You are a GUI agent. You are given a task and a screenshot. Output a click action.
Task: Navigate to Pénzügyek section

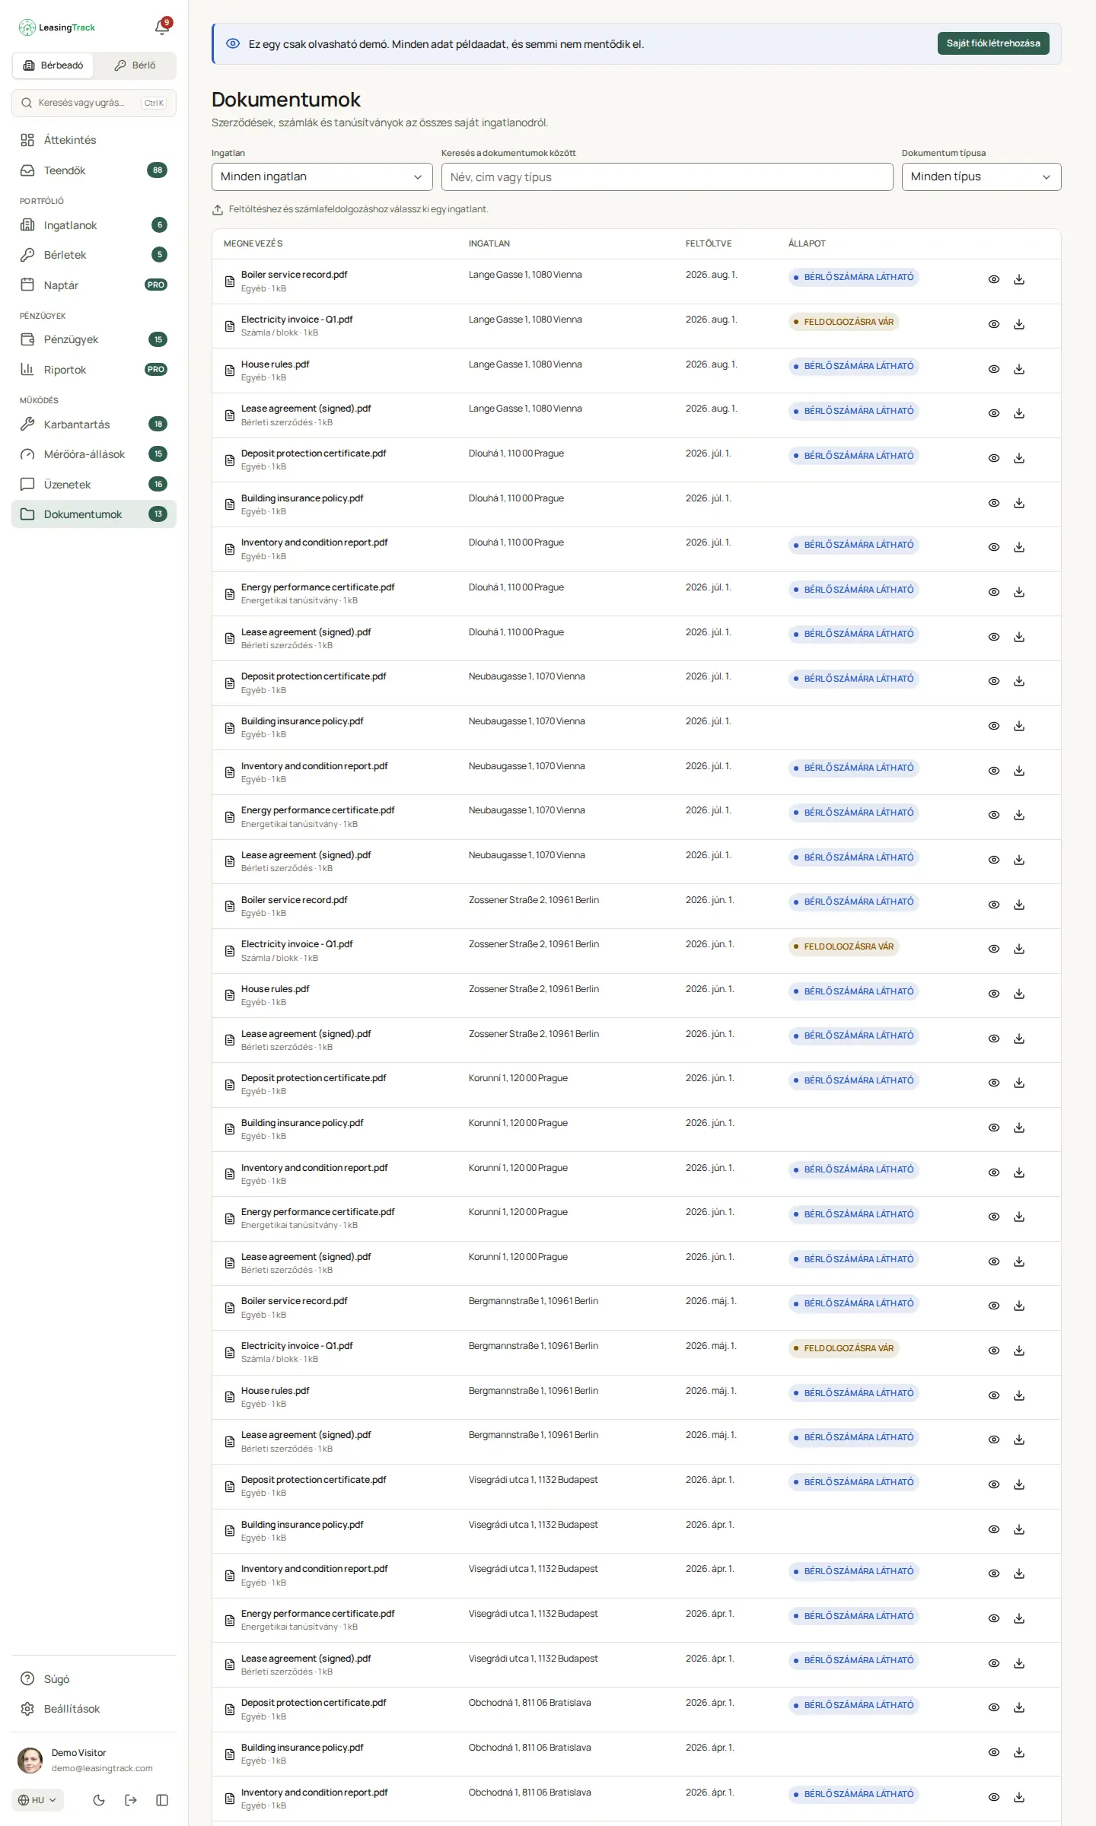click(94, 339)
